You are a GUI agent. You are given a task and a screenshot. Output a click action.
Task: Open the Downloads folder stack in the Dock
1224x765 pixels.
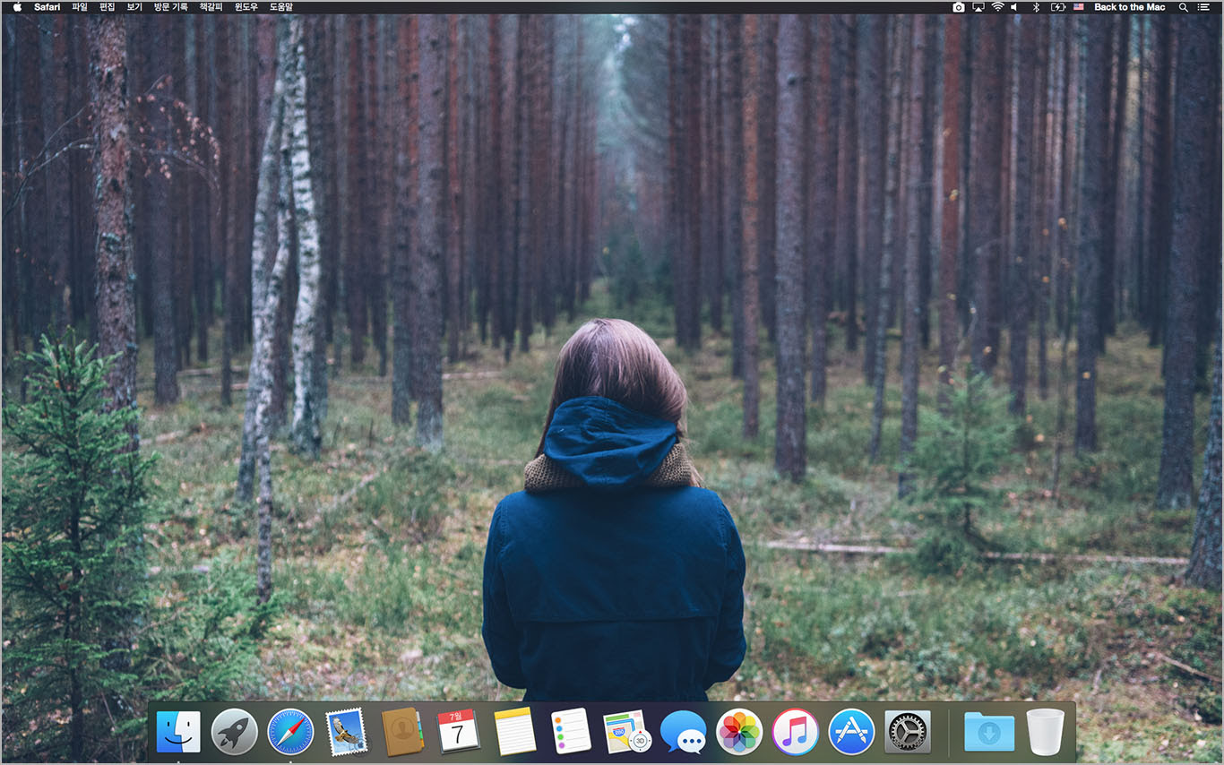point(989,732)
